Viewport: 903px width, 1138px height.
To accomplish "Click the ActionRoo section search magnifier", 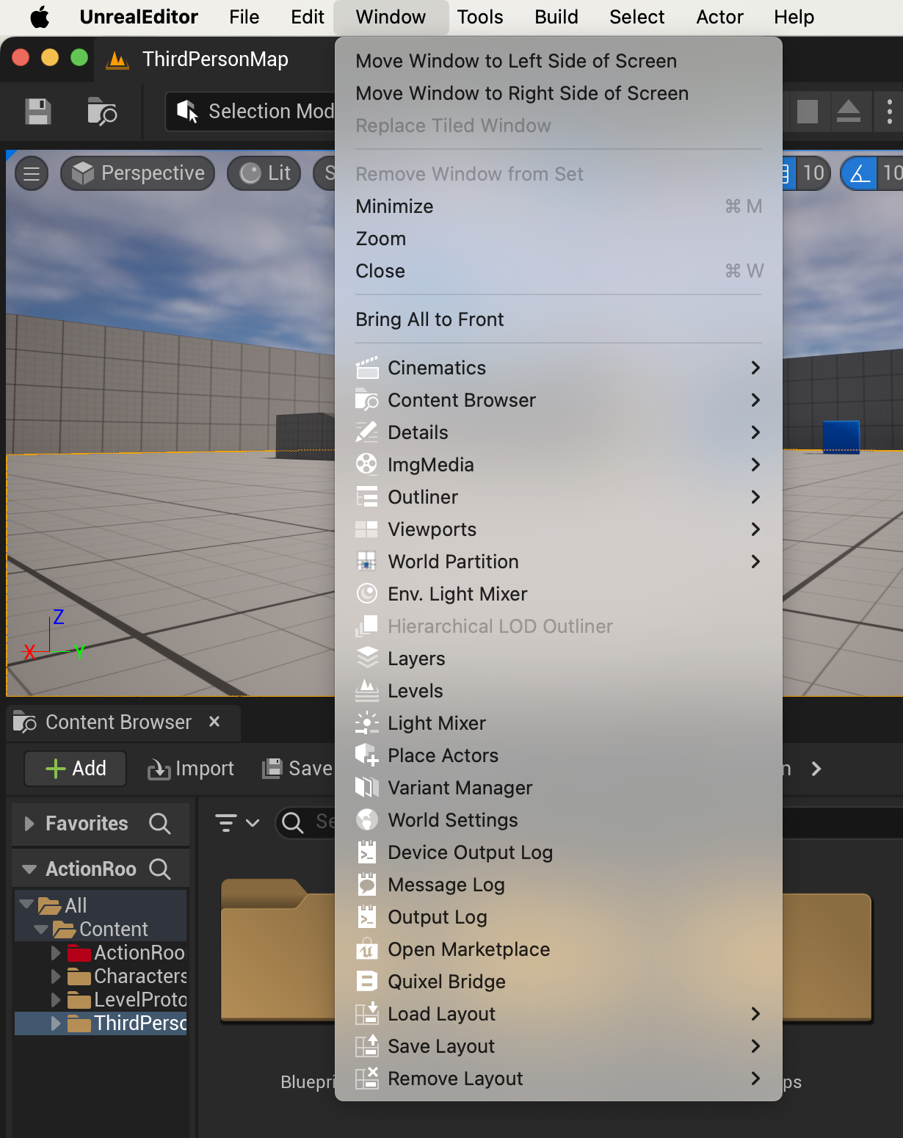I will [x=159, y=869].
